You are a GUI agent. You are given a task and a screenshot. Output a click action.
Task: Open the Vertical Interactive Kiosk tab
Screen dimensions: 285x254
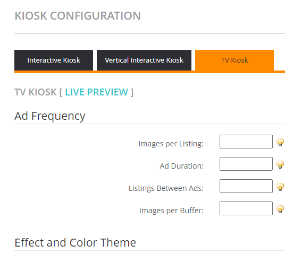pos(144,60)
